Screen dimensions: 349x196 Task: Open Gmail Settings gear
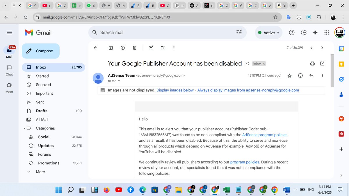[304, 33]
